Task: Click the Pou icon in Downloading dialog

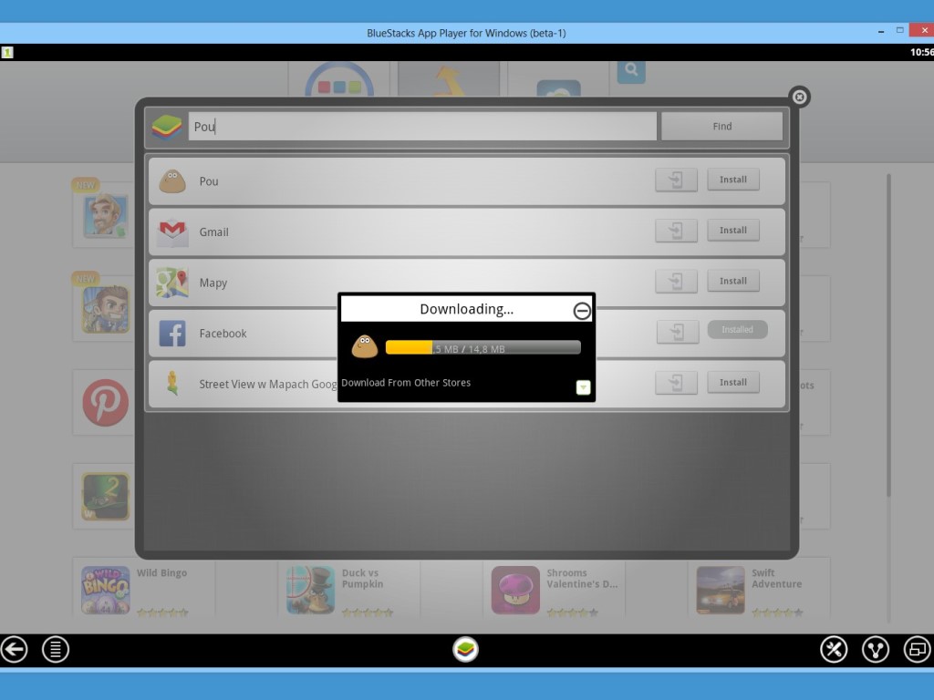Action: pyautogui.click(x=365, y=346)
